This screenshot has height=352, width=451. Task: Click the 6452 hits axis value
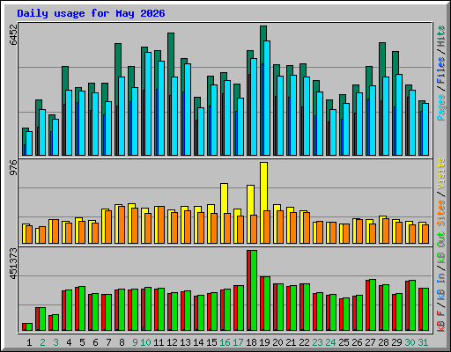point(14,34)
